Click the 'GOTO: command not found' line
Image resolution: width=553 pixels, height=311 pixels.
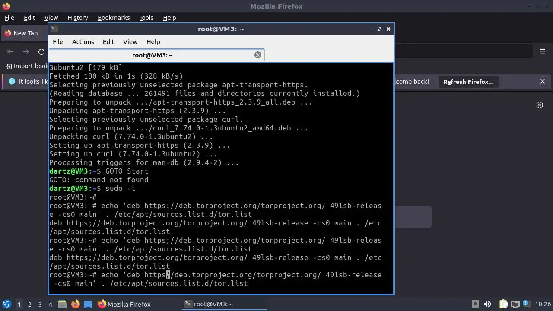tap(99, 180)
